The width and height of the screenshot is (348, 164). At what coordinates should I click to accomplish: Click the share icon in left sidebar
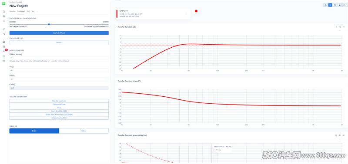(4, 34)
